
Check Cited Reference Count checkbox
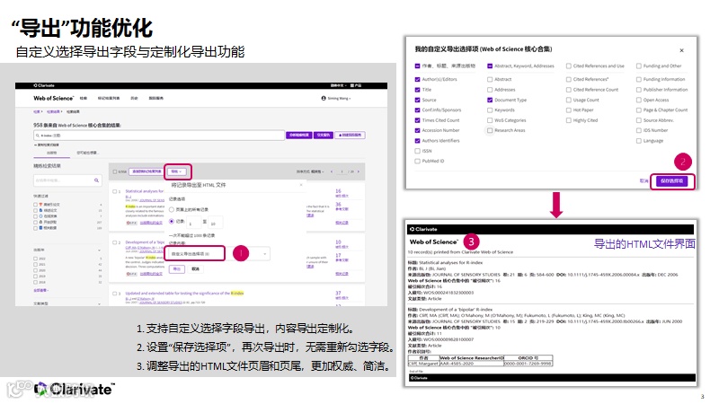tap(569, 90)
